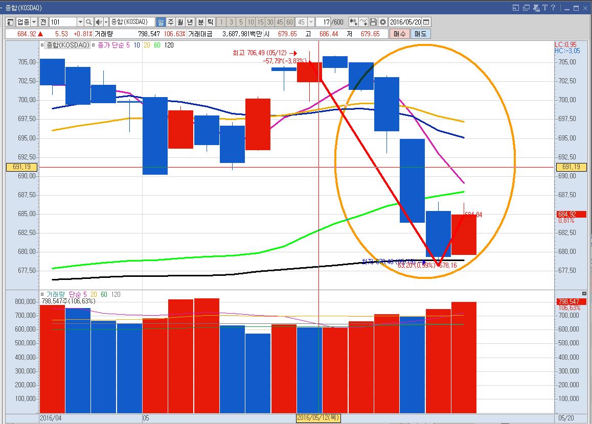Image resolution: width=592 pixels, height=424 pixels.
Task: Toggle the left panel icon before 업종
Action: coord(10,22)
